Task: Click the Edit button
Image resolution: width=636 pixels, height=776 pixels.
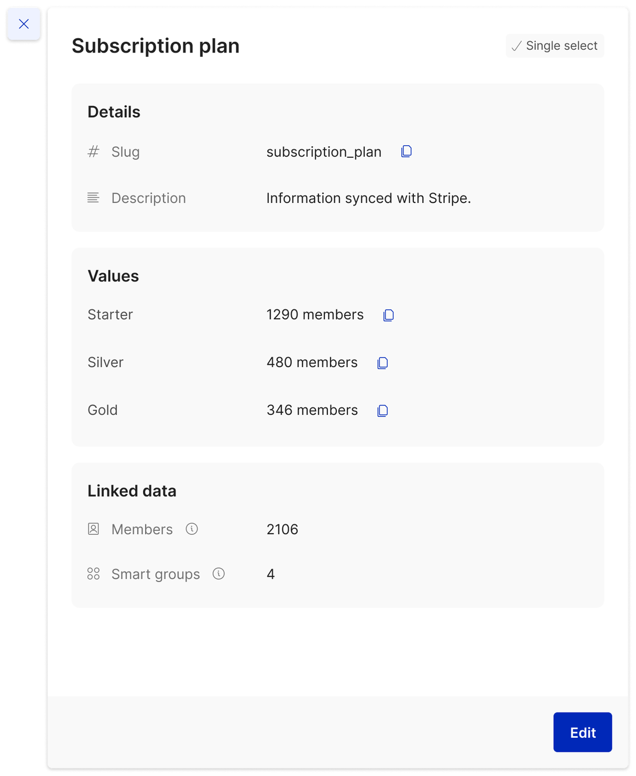Action: click(x=583, y=732)
